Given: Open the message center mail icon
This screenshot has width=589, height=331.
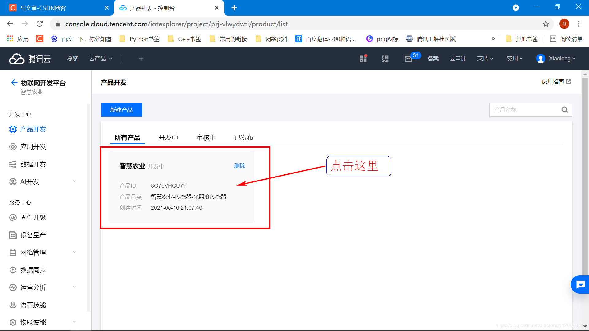Looking at the screenshot, I should click(408, 59).
